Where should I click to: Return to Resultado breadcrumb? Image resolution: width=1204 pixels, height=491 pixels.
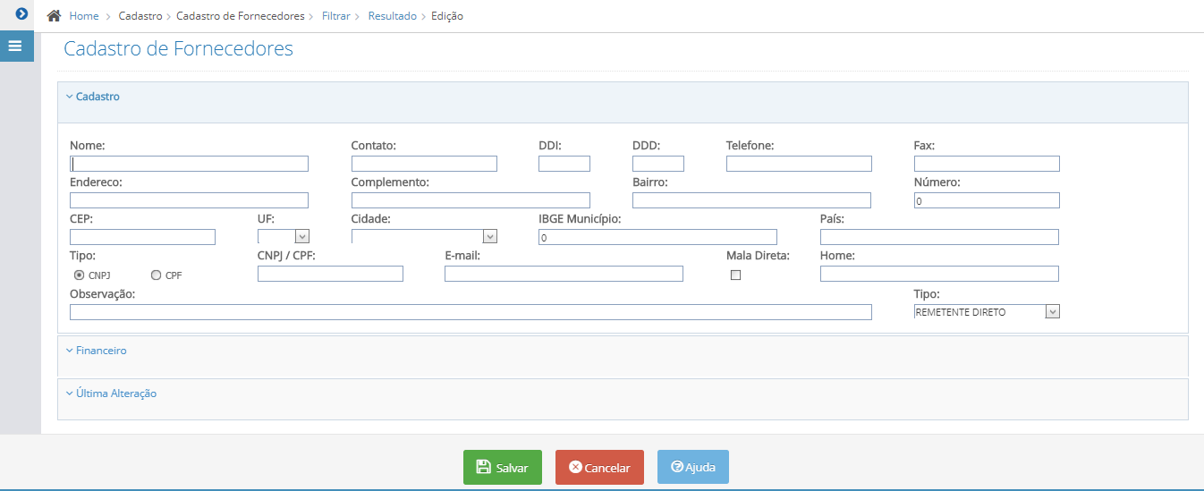(x=392, y=16)
